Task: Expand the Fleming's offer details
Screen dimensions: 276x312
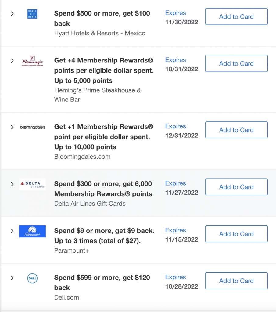Action: (x=12, y=61)
